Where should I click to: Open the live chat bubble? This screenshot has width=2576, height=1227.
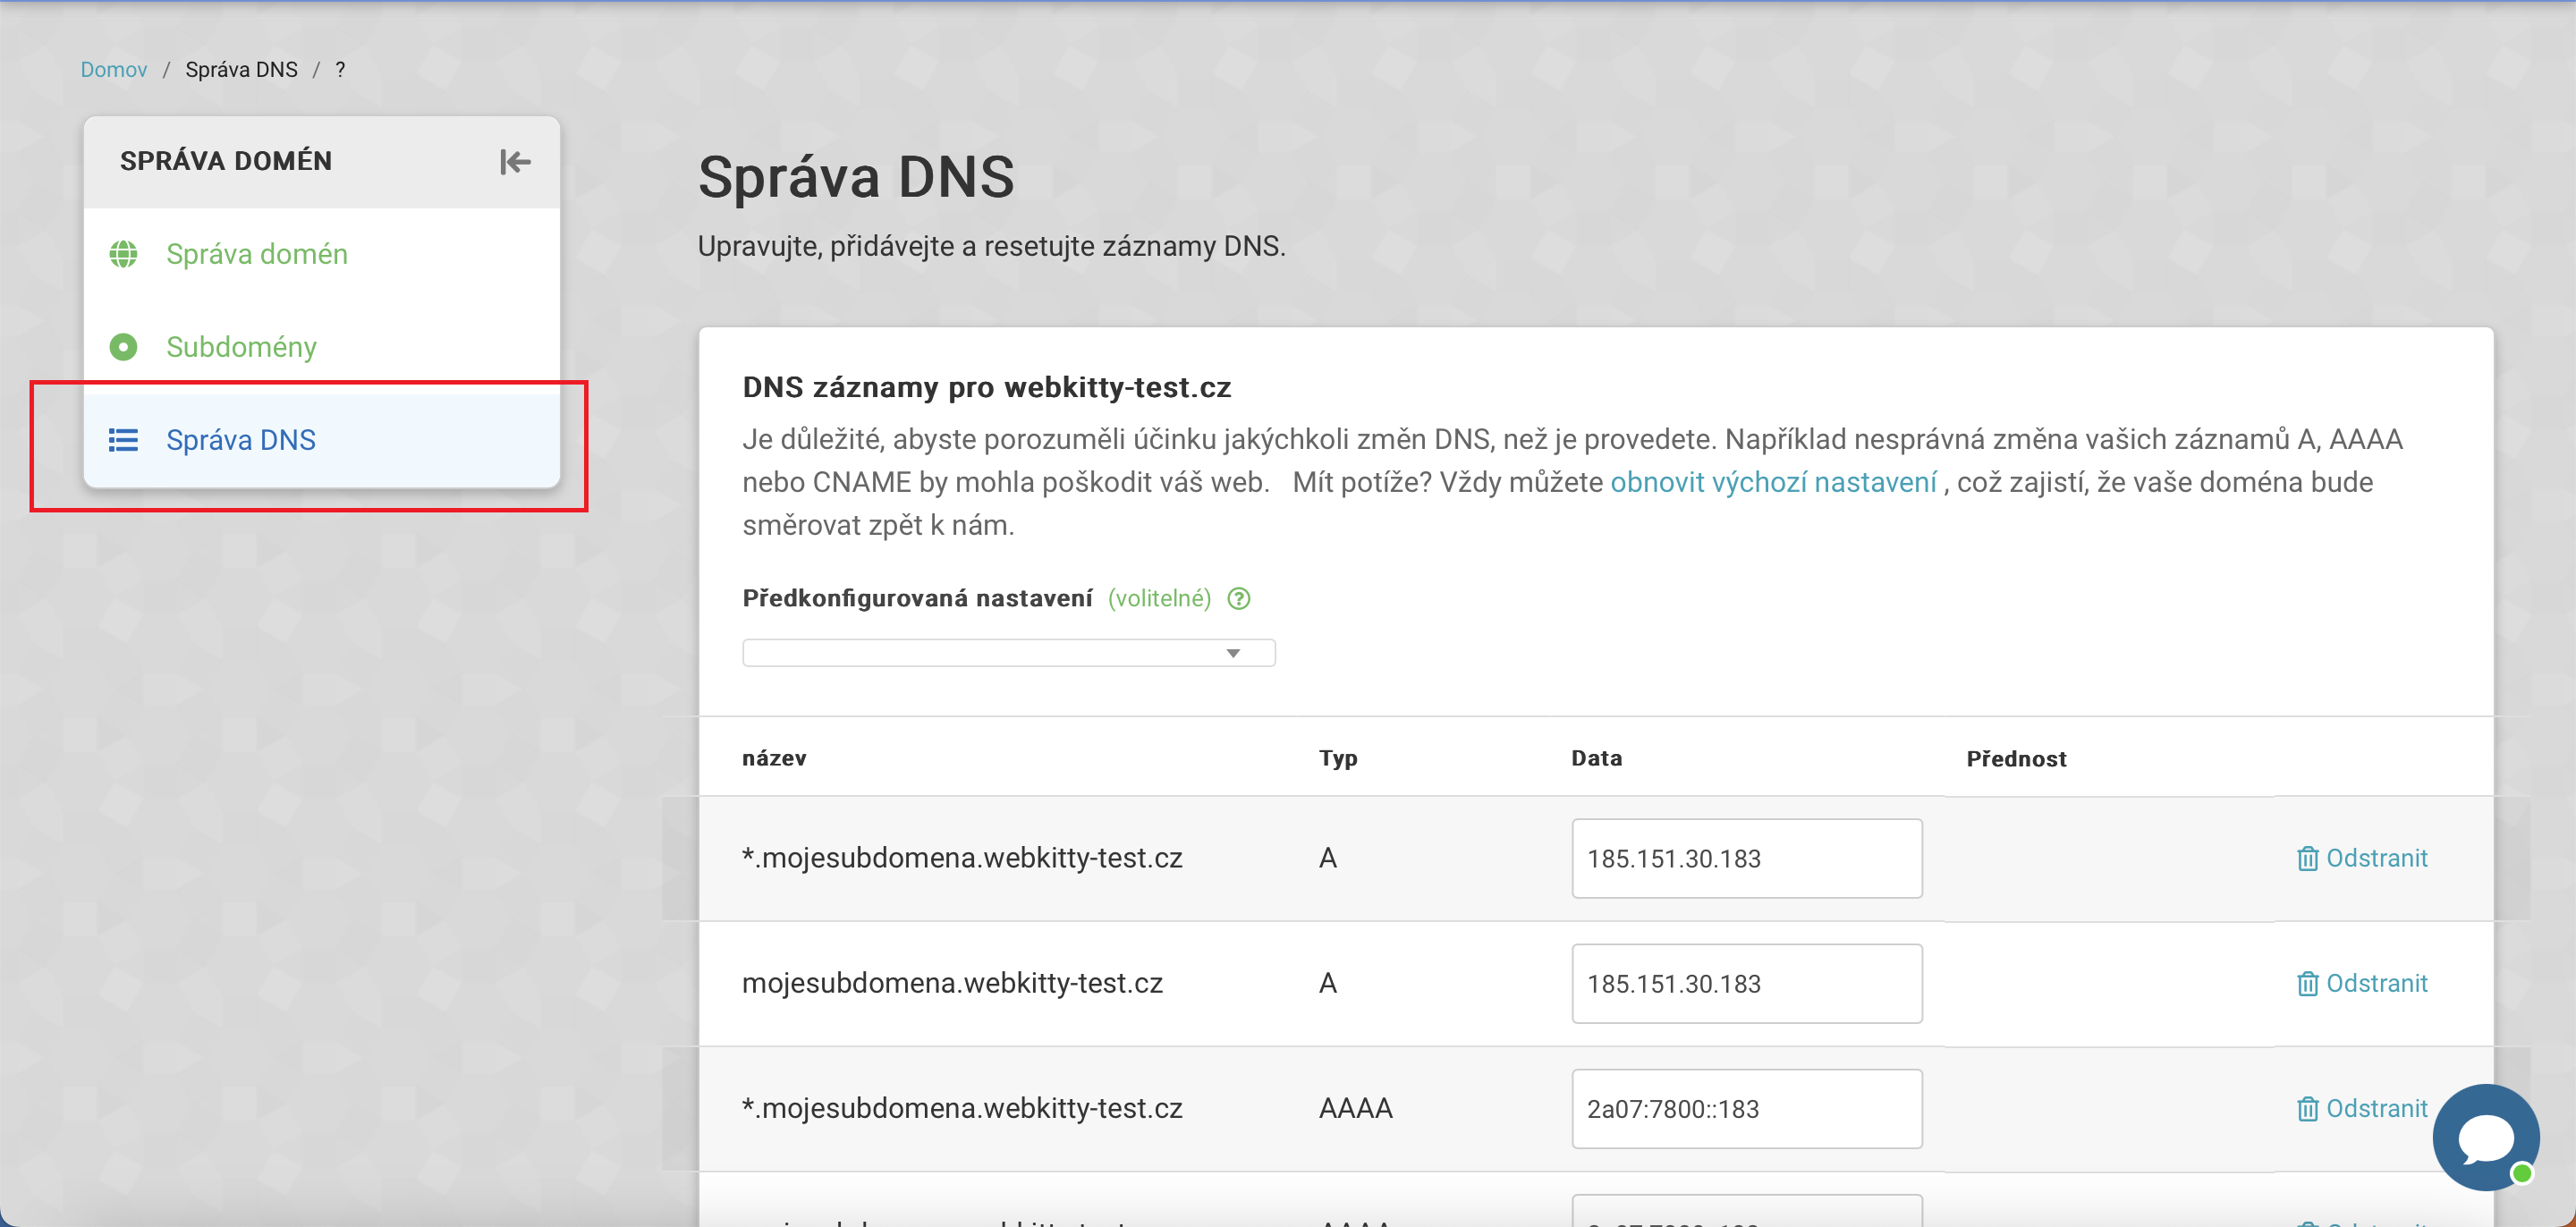(x=2486, y=1137)
